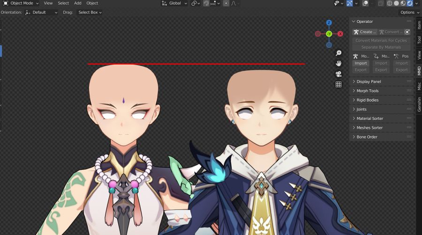Click the Create model button

[365, 32]
